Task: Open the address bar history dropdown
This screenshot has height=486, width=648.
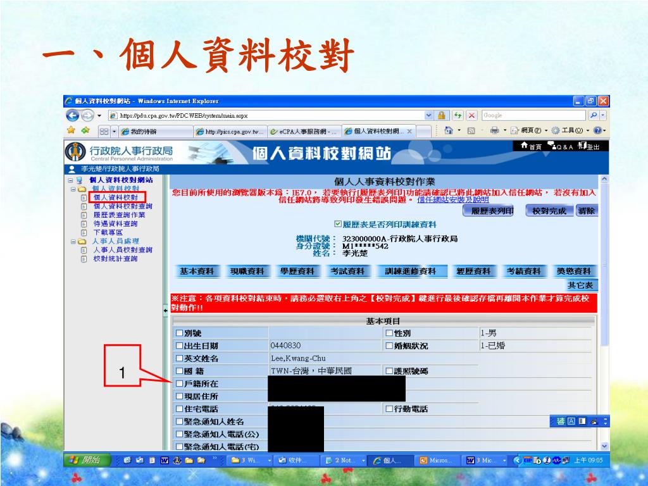Action: pyautogui.click(x=429, y=115)
